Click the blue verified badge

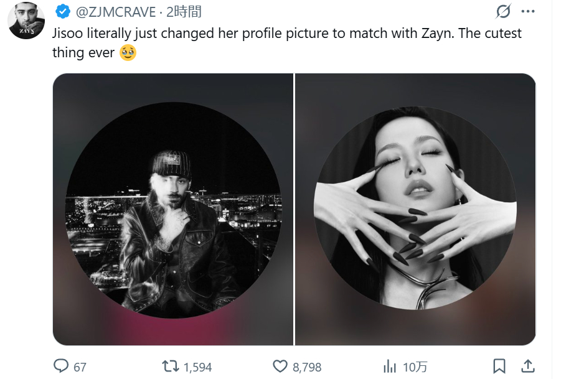click(x=62, y=12)
